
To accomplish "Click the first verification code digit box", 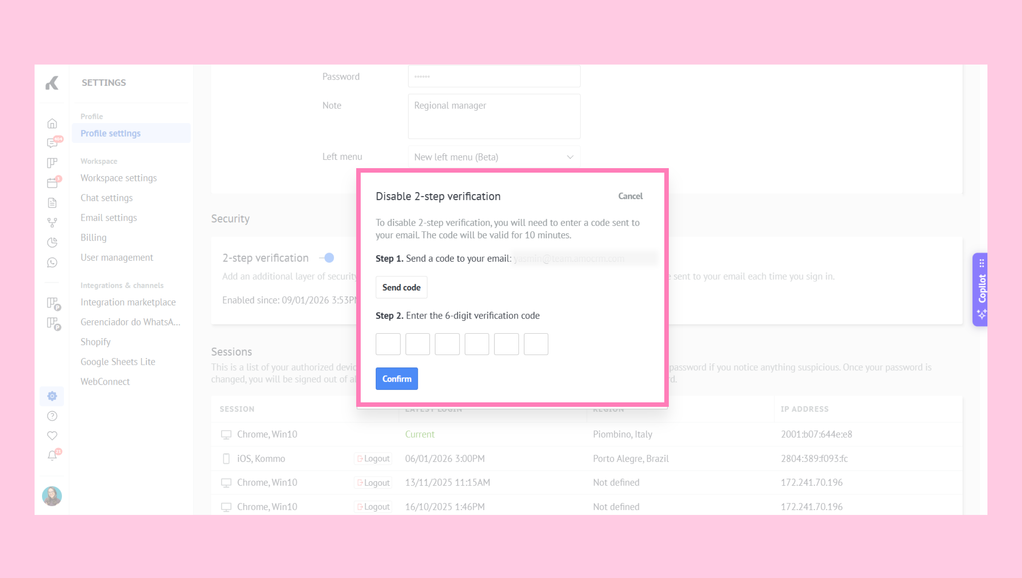I will pos(388,344).
